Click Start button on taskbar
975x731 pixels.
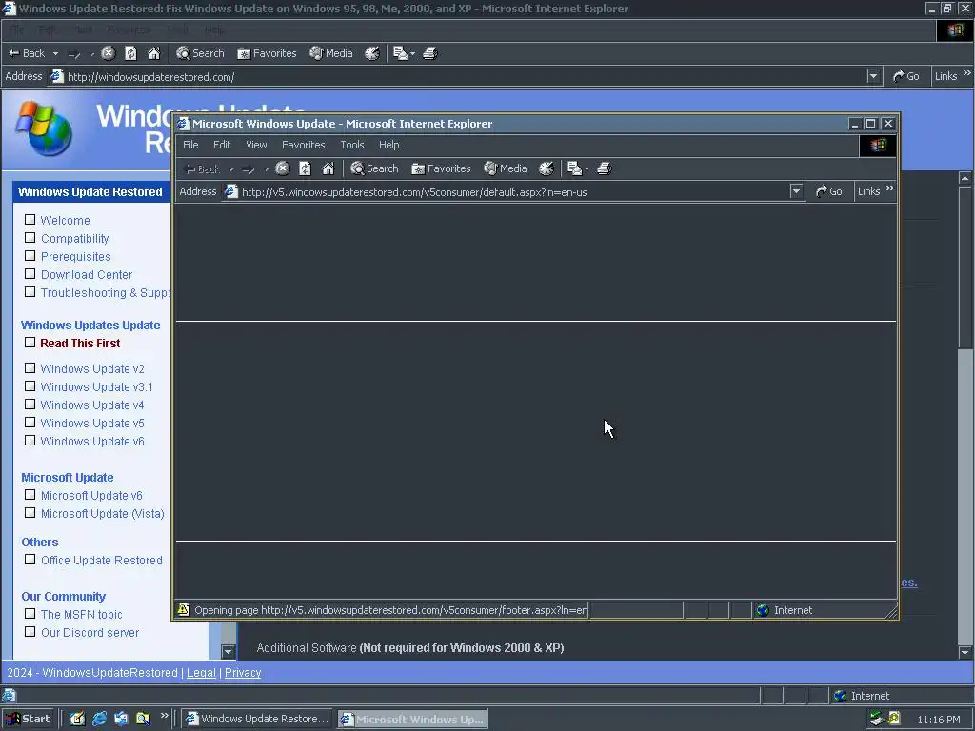click(x=28, y=719)
